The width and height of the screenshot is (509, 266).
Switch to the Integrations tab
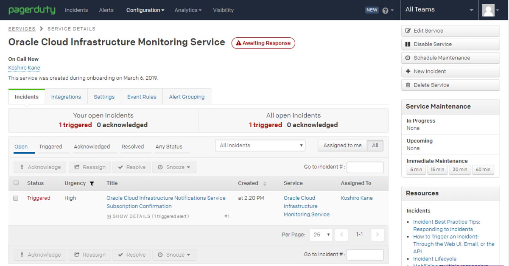click(x=66, y=97)
